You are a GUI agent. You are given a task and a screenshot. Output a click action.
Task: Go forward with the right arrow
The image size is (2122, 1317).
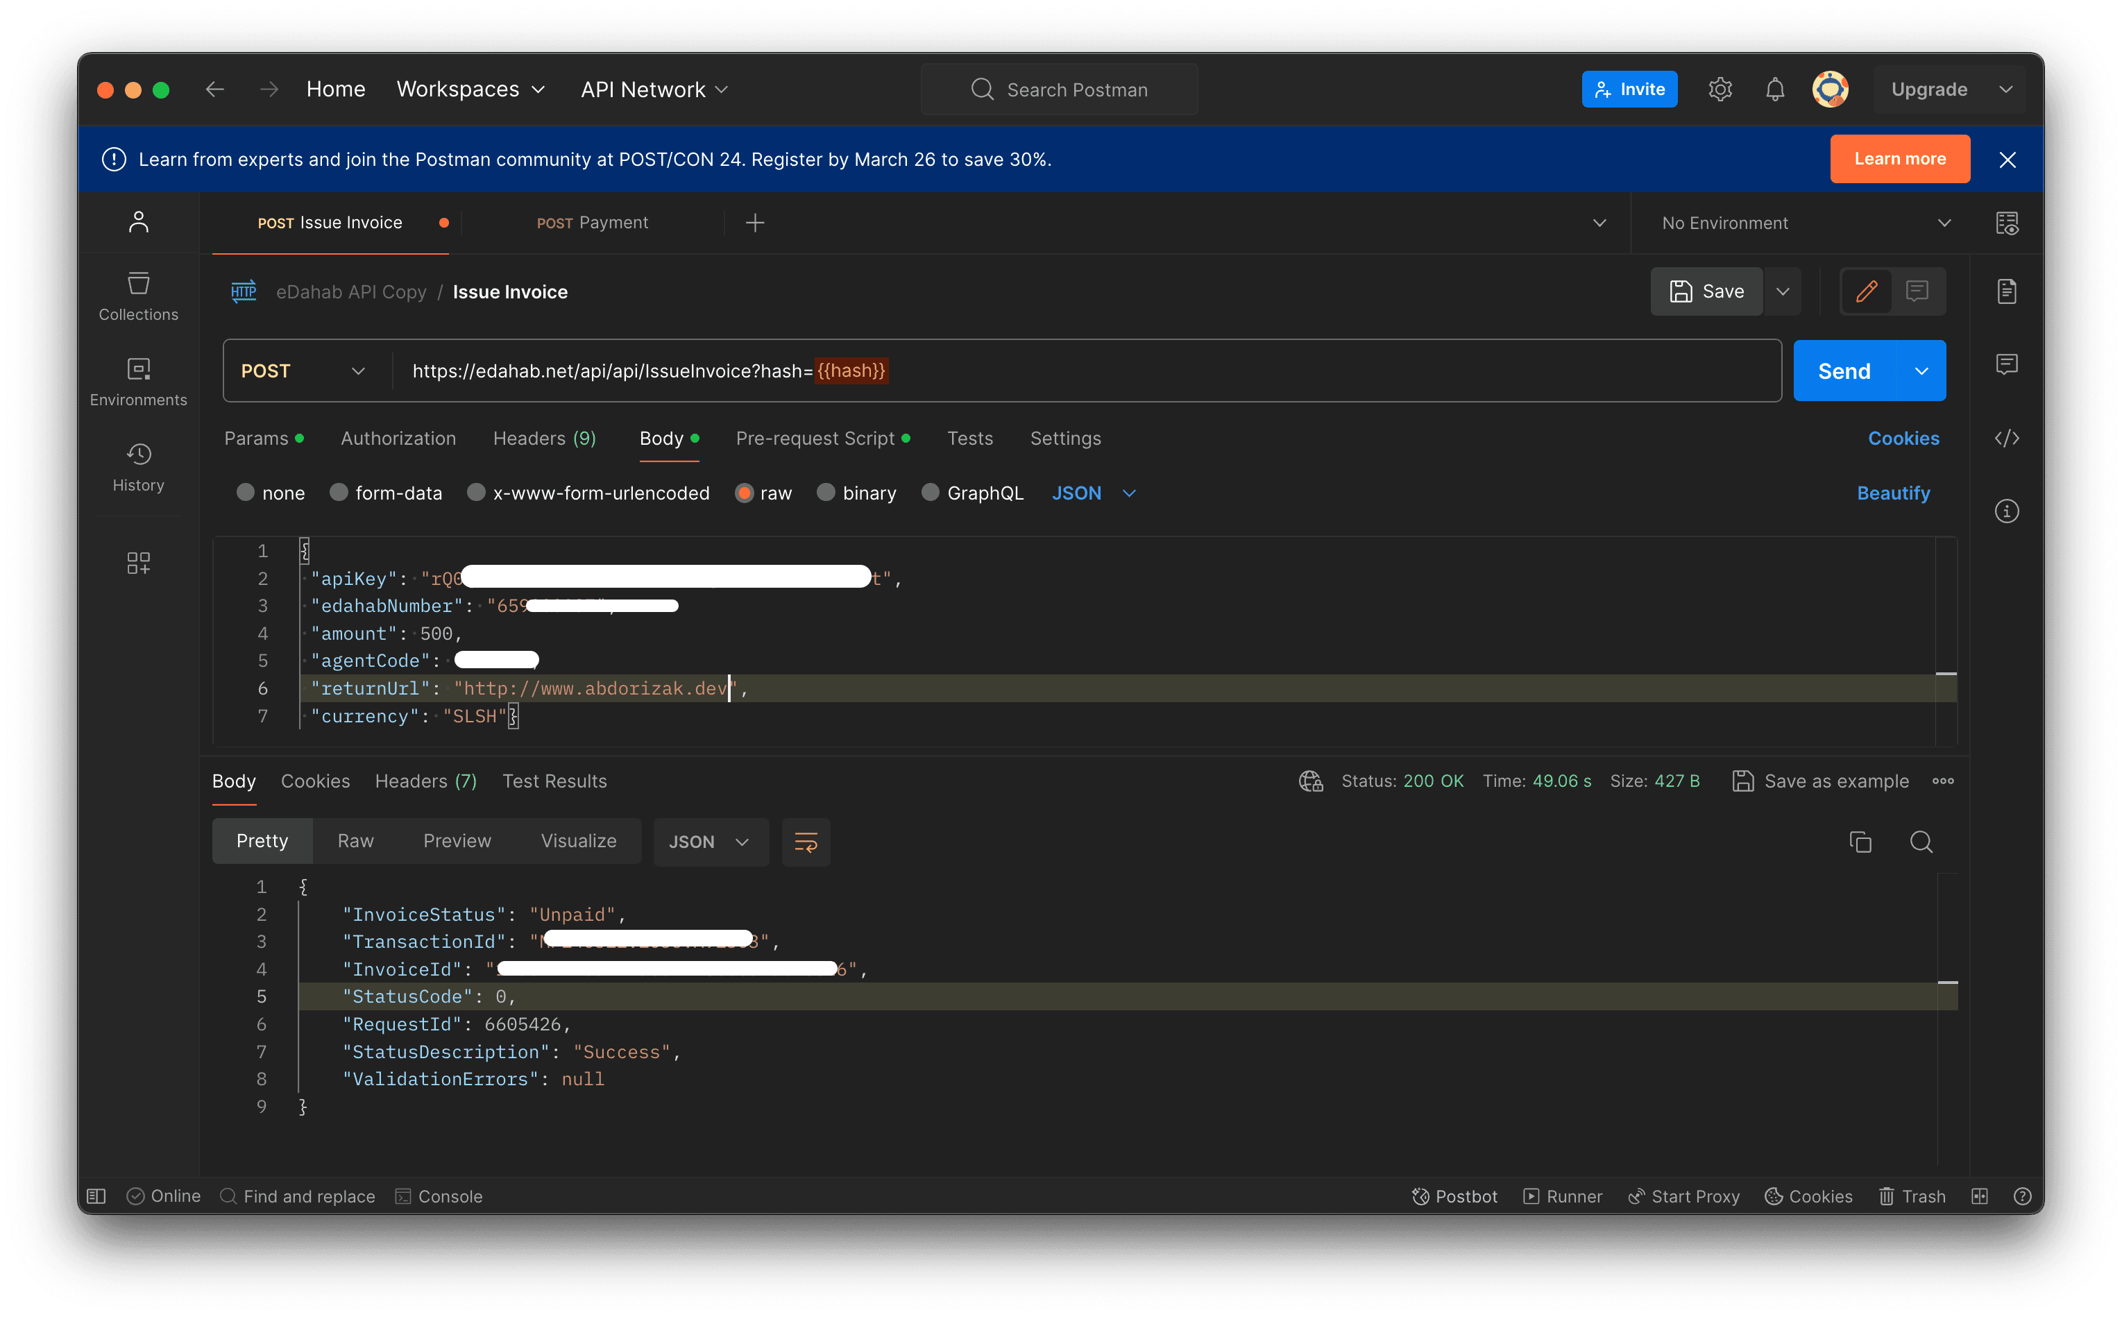269,89
